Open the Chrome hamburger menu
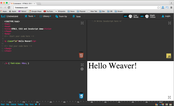This screenshot has height=106, width=174. point(171,8)
